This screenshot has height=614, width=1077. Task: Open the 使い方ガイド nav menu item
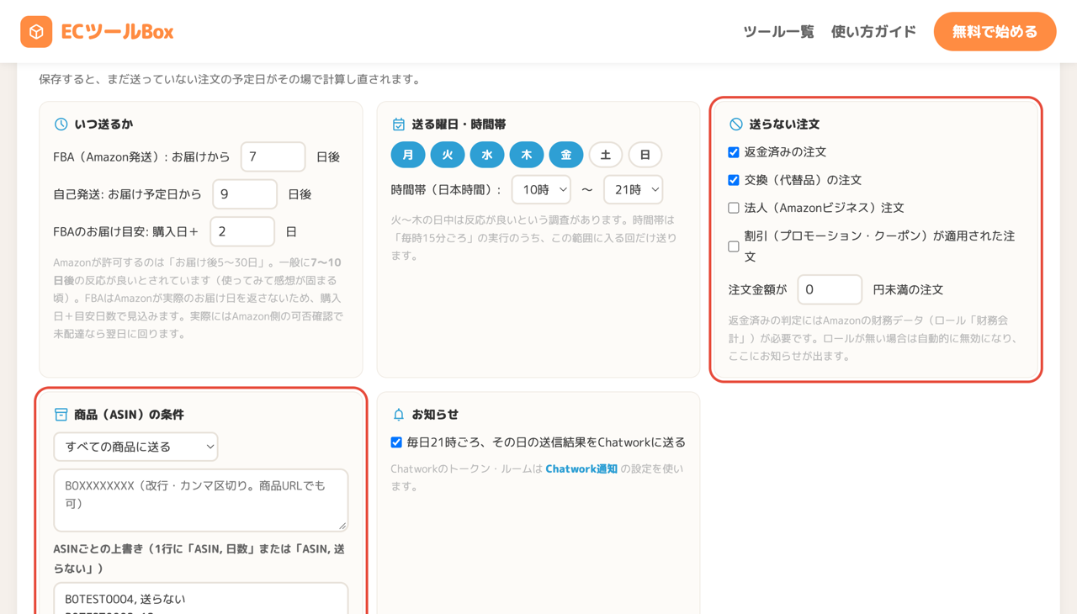[873, 32]
